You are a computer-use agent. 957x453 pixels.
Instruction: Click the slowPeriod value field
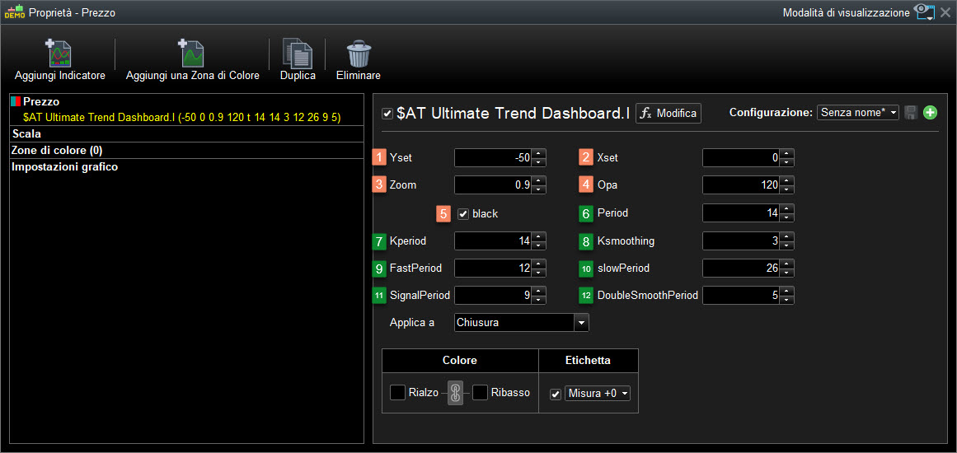pyautogui.click(x=741, y=268)
